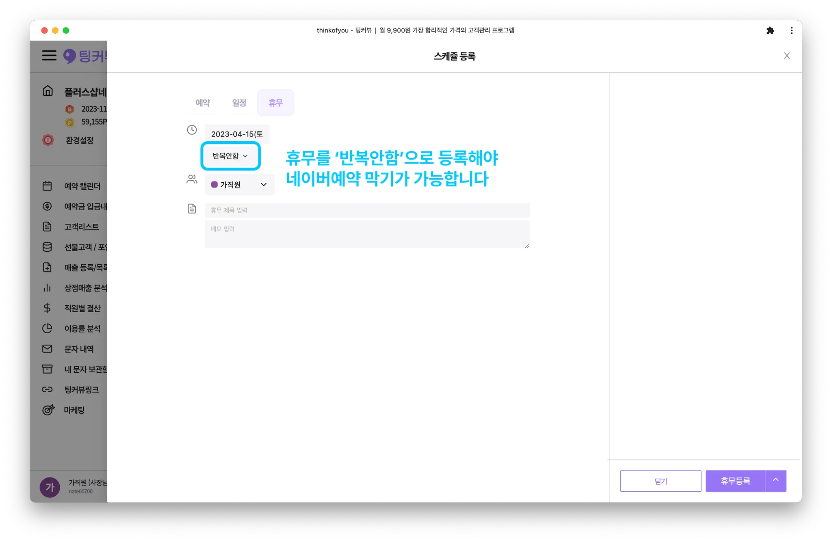The image size is (832, 542).
Task: Click the 문자 내역 envelope icon
Action: pos(47,349)
